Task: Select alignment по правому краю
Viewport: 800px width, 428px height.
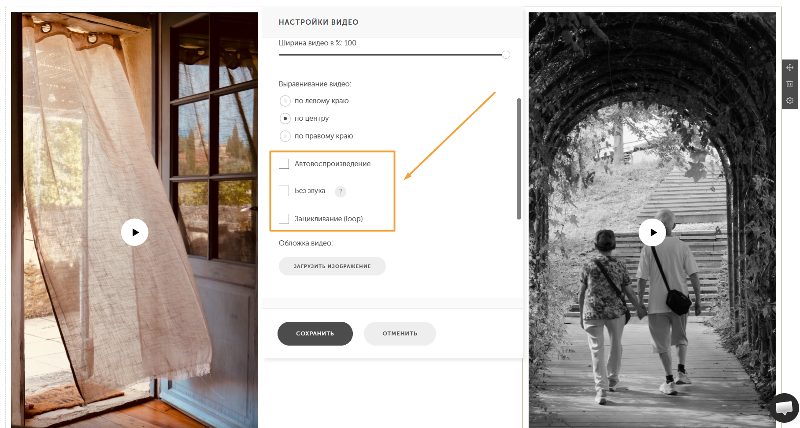Action: click(x=285, y=136)
